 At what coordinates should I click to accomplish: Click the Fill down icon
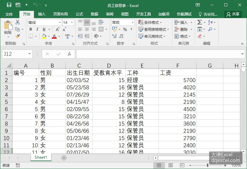[200, 29]
